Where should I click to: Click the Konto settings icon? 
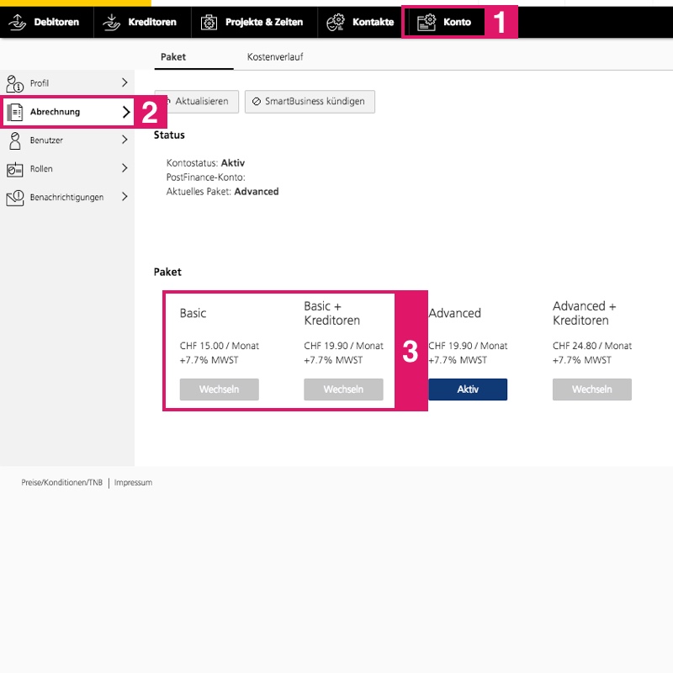(x=427, y=22)
